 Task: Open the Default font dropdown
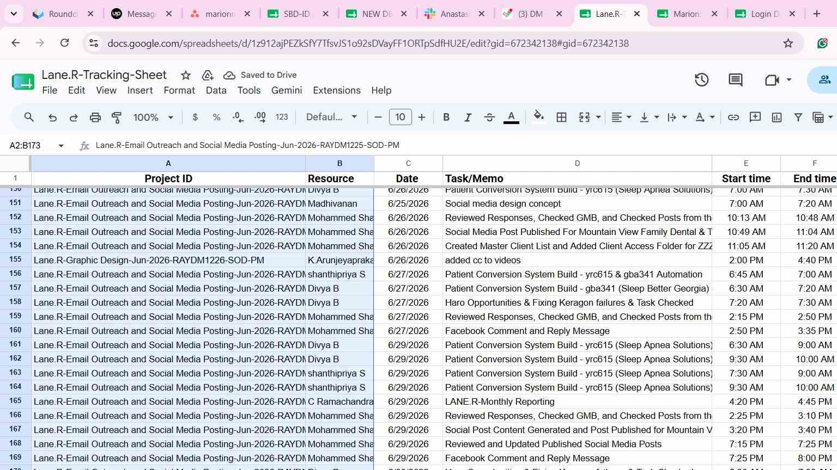click(x=332, y=117)
